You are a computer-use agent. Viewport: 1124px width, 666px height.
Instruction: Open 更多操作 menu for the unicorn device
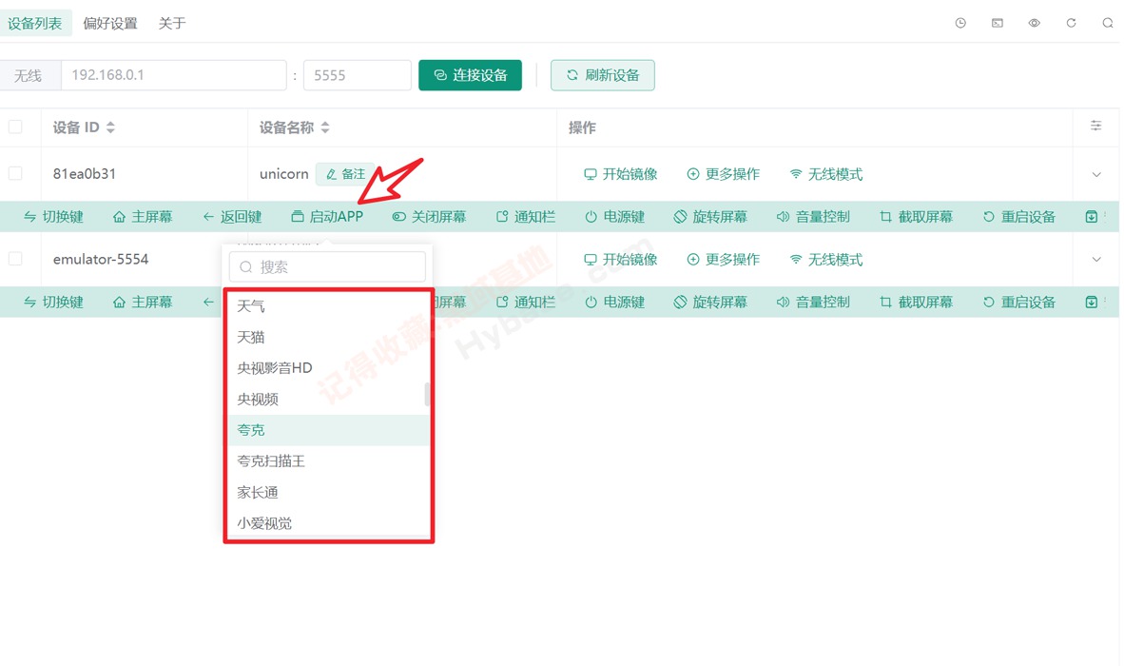tap(723, 174)
